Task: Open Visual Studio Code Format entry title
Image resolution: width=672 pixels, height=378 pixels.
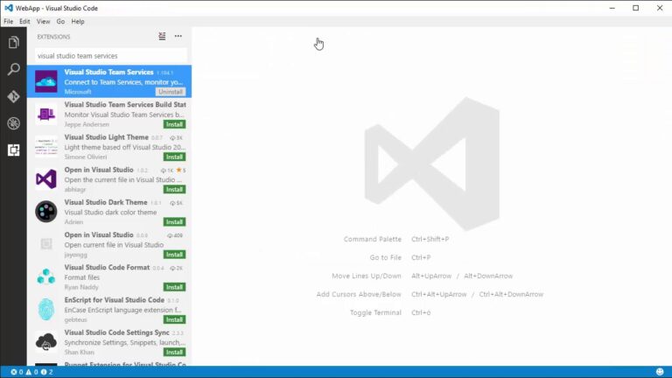Action: pos(107,268)
